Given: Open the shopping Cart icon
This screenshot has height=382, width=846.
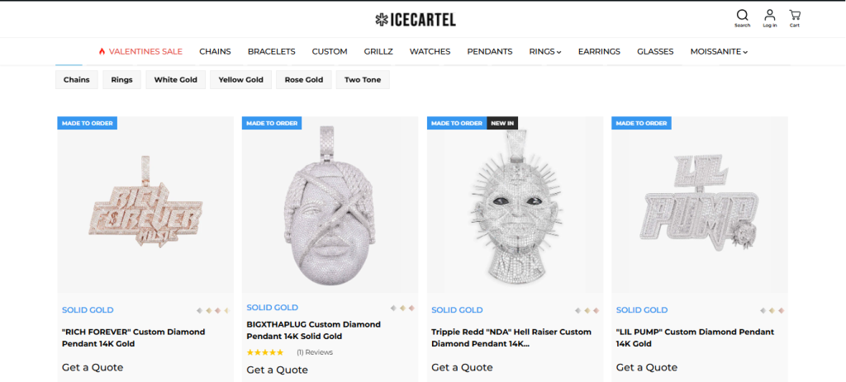Looking at the screenshot, I should tap(794, 16).
